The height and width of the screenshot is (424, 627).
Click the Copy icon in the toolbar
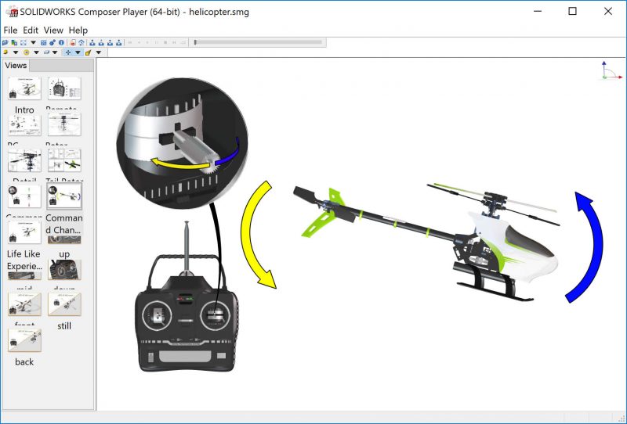[14, 43]
